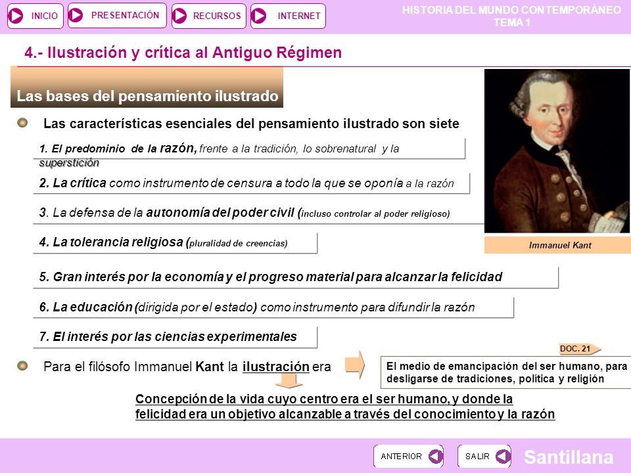Click the 'Las bases del pensamiento ilustrado' header
The image size is (631, 473).
(147, 87)
